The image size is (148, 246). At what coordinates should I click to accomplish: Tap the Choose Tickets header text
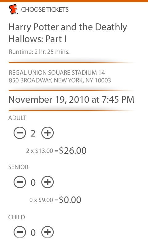45,10
